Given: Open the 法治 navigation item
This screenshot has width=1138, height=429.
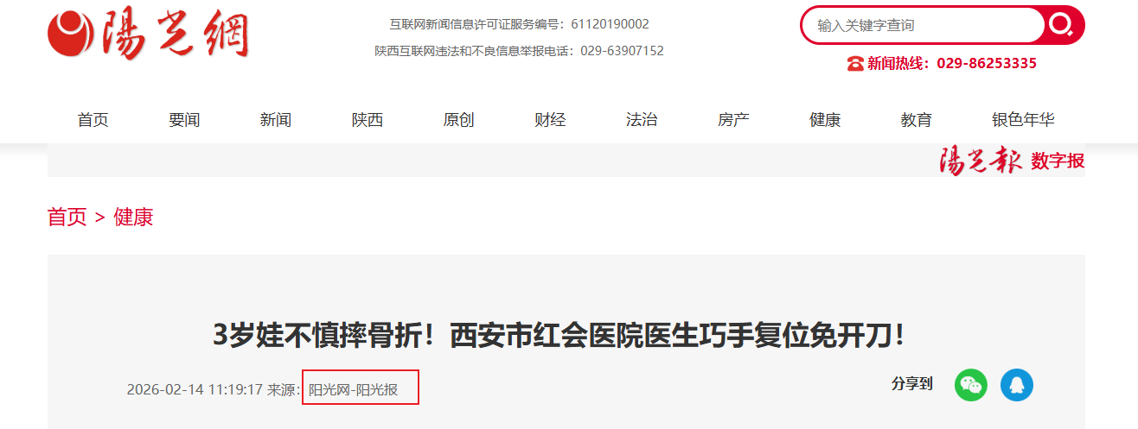Looking at the screenshot, I should [x=642, y=120].
